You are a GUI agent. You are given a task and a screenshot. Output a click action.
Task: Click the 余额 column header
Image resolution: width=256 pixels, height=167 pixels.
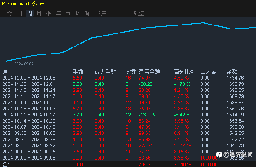click(232, 72)
